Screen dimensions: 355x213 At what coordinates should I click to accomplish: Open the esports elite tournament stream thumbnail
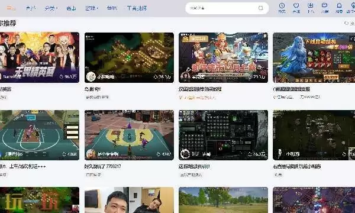click(x=40, y=57)
